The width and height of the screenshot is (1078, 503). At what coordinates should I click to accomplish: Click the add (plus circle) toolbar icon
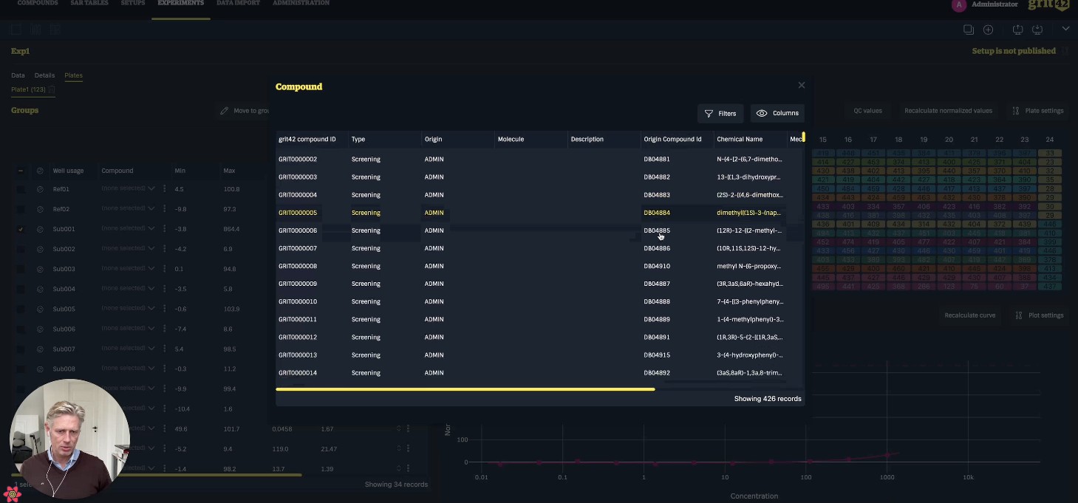click(988, 30)
